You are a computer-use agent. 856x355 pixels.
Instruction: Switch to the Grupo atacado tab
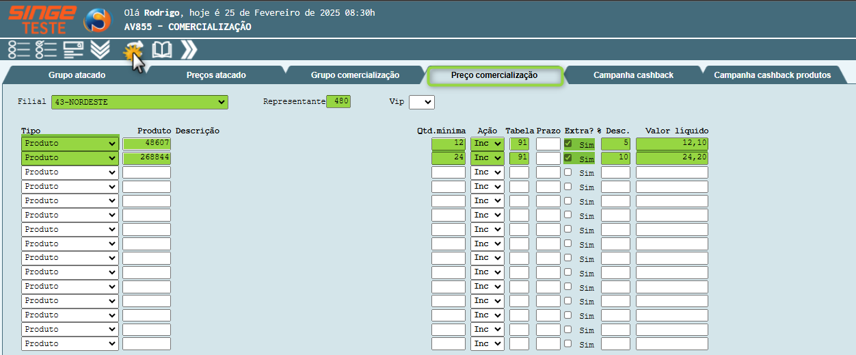(x=77, y=75)
